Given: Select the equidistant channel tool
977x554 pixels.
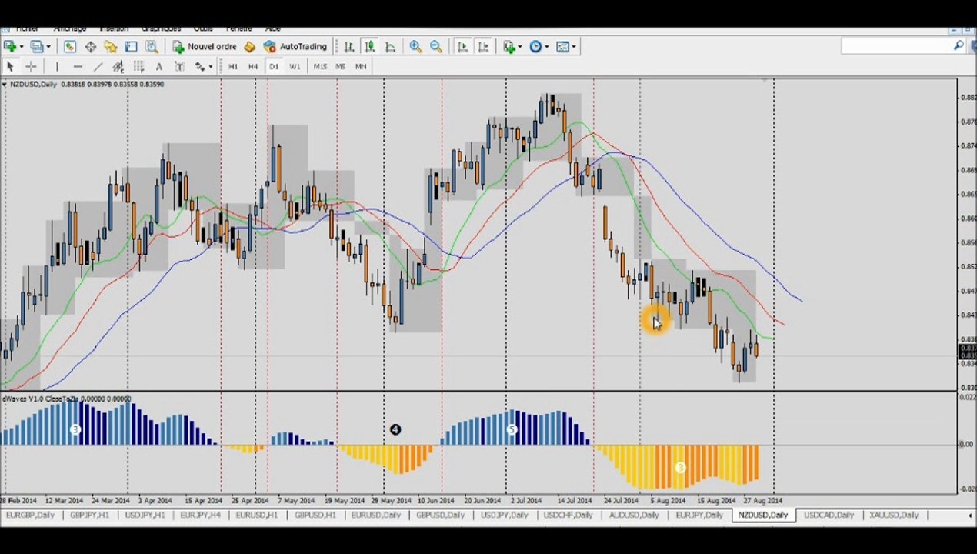Looking at the screenshot, I should [118, 67].
